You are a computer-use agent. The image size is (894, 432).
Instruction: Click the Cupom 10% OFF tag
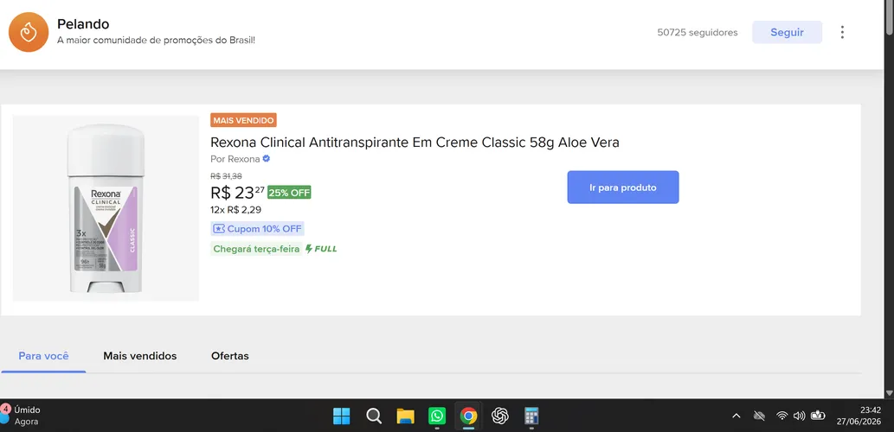pos(257,229)
